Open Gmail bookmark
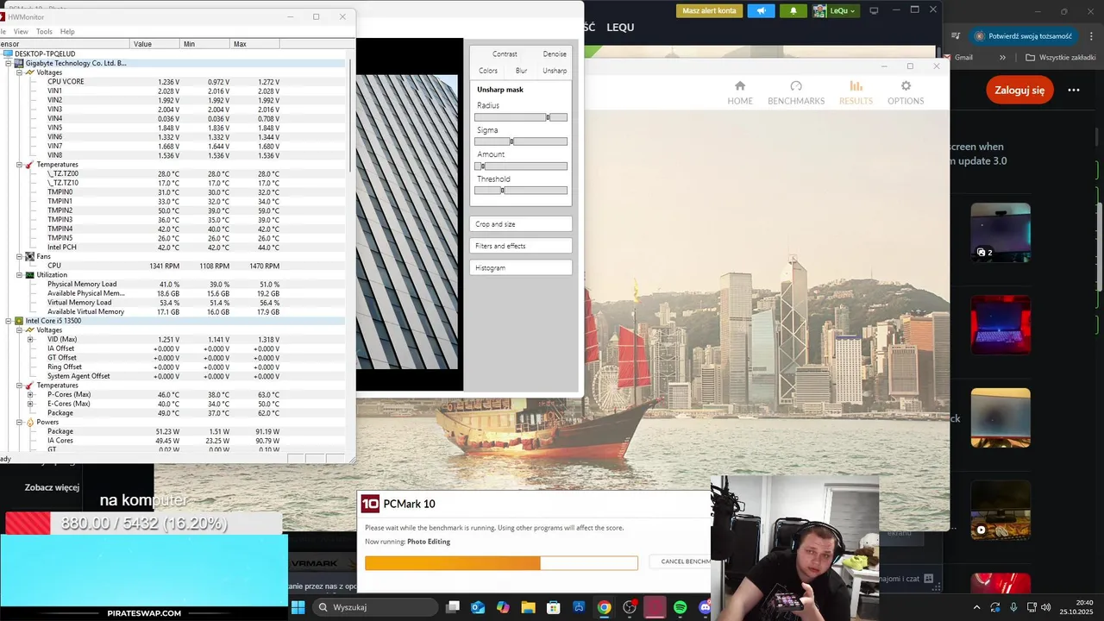This screenshot has width=1104, height=621. (x=957, y=58)
